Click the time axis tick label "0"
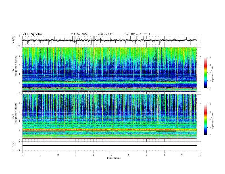 pyautogui.click(x=22, y=155)
